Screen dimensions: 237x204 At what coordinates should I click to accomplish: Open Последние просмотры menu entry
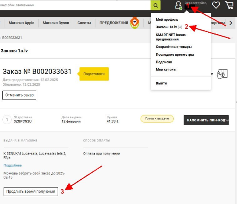tap(175, 55)
